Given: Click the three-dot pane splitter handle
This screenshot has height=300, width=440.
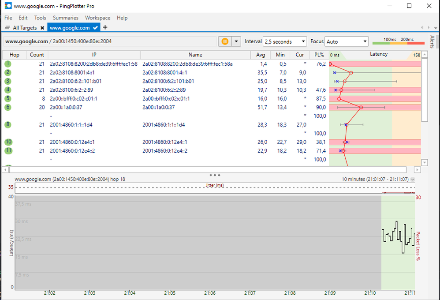Looking at the screenshot, I should pyautogui.click(x=215, y=175).
